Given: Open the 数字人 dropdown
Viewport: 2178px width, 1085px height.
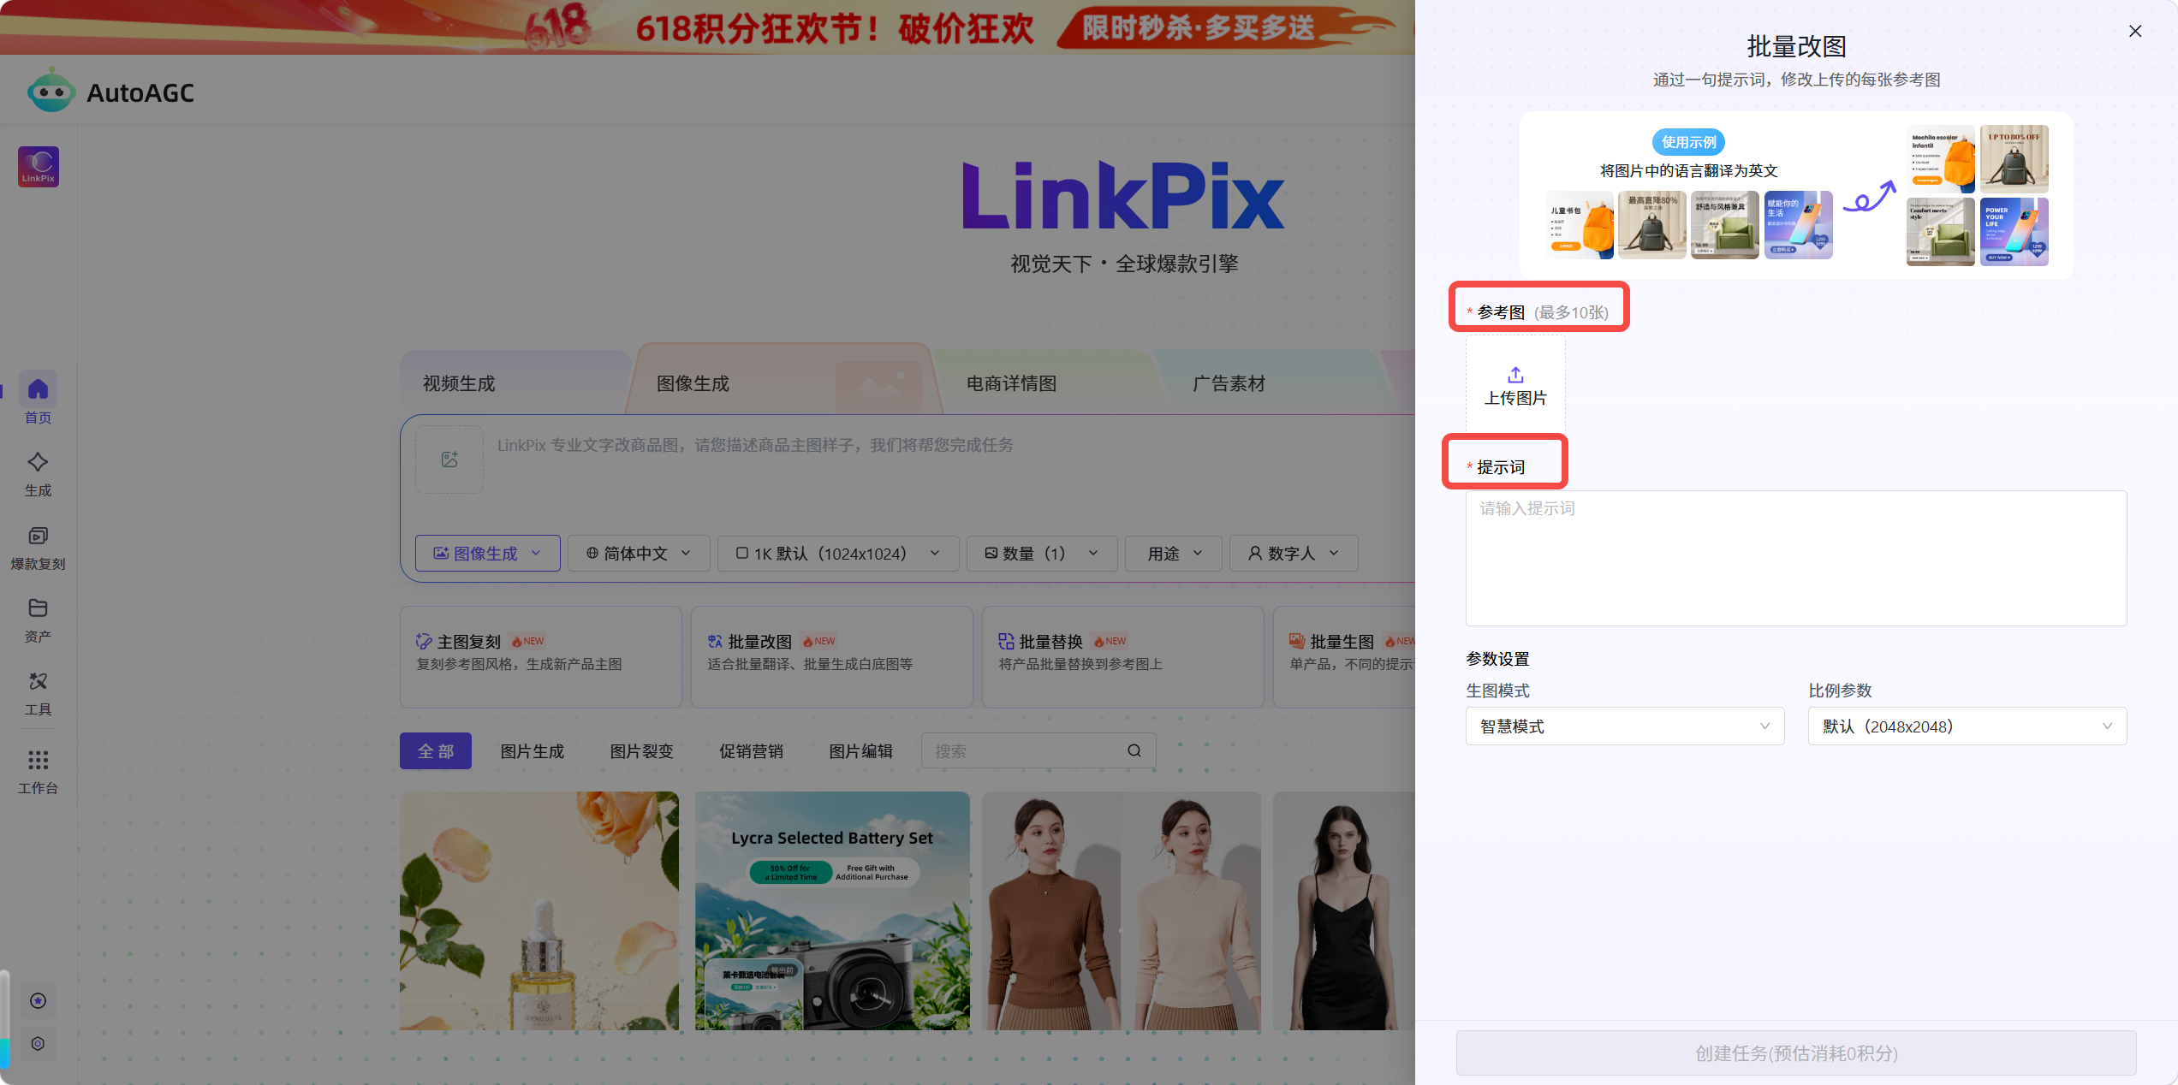Looking at the screenshot, I should (x=1294, y=554).
